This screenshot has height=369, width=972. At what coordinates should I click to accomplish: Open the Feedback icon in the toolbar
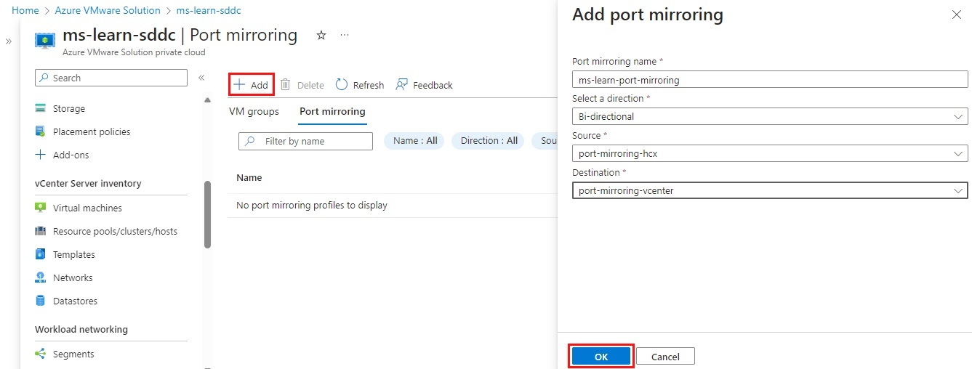(401, 85)
